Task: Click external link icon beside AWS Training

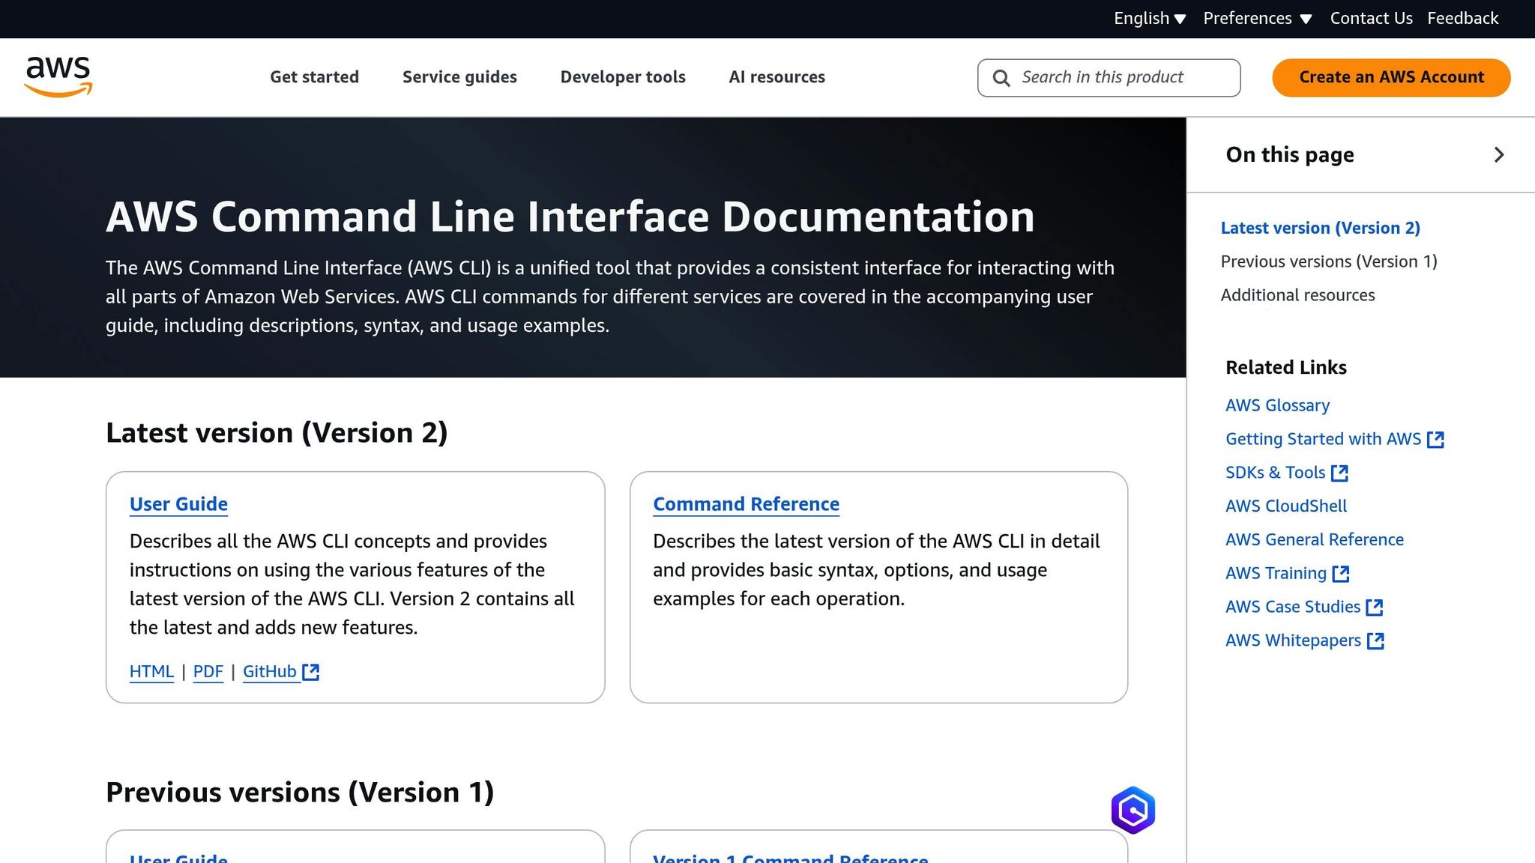Action: [1341, 575]
